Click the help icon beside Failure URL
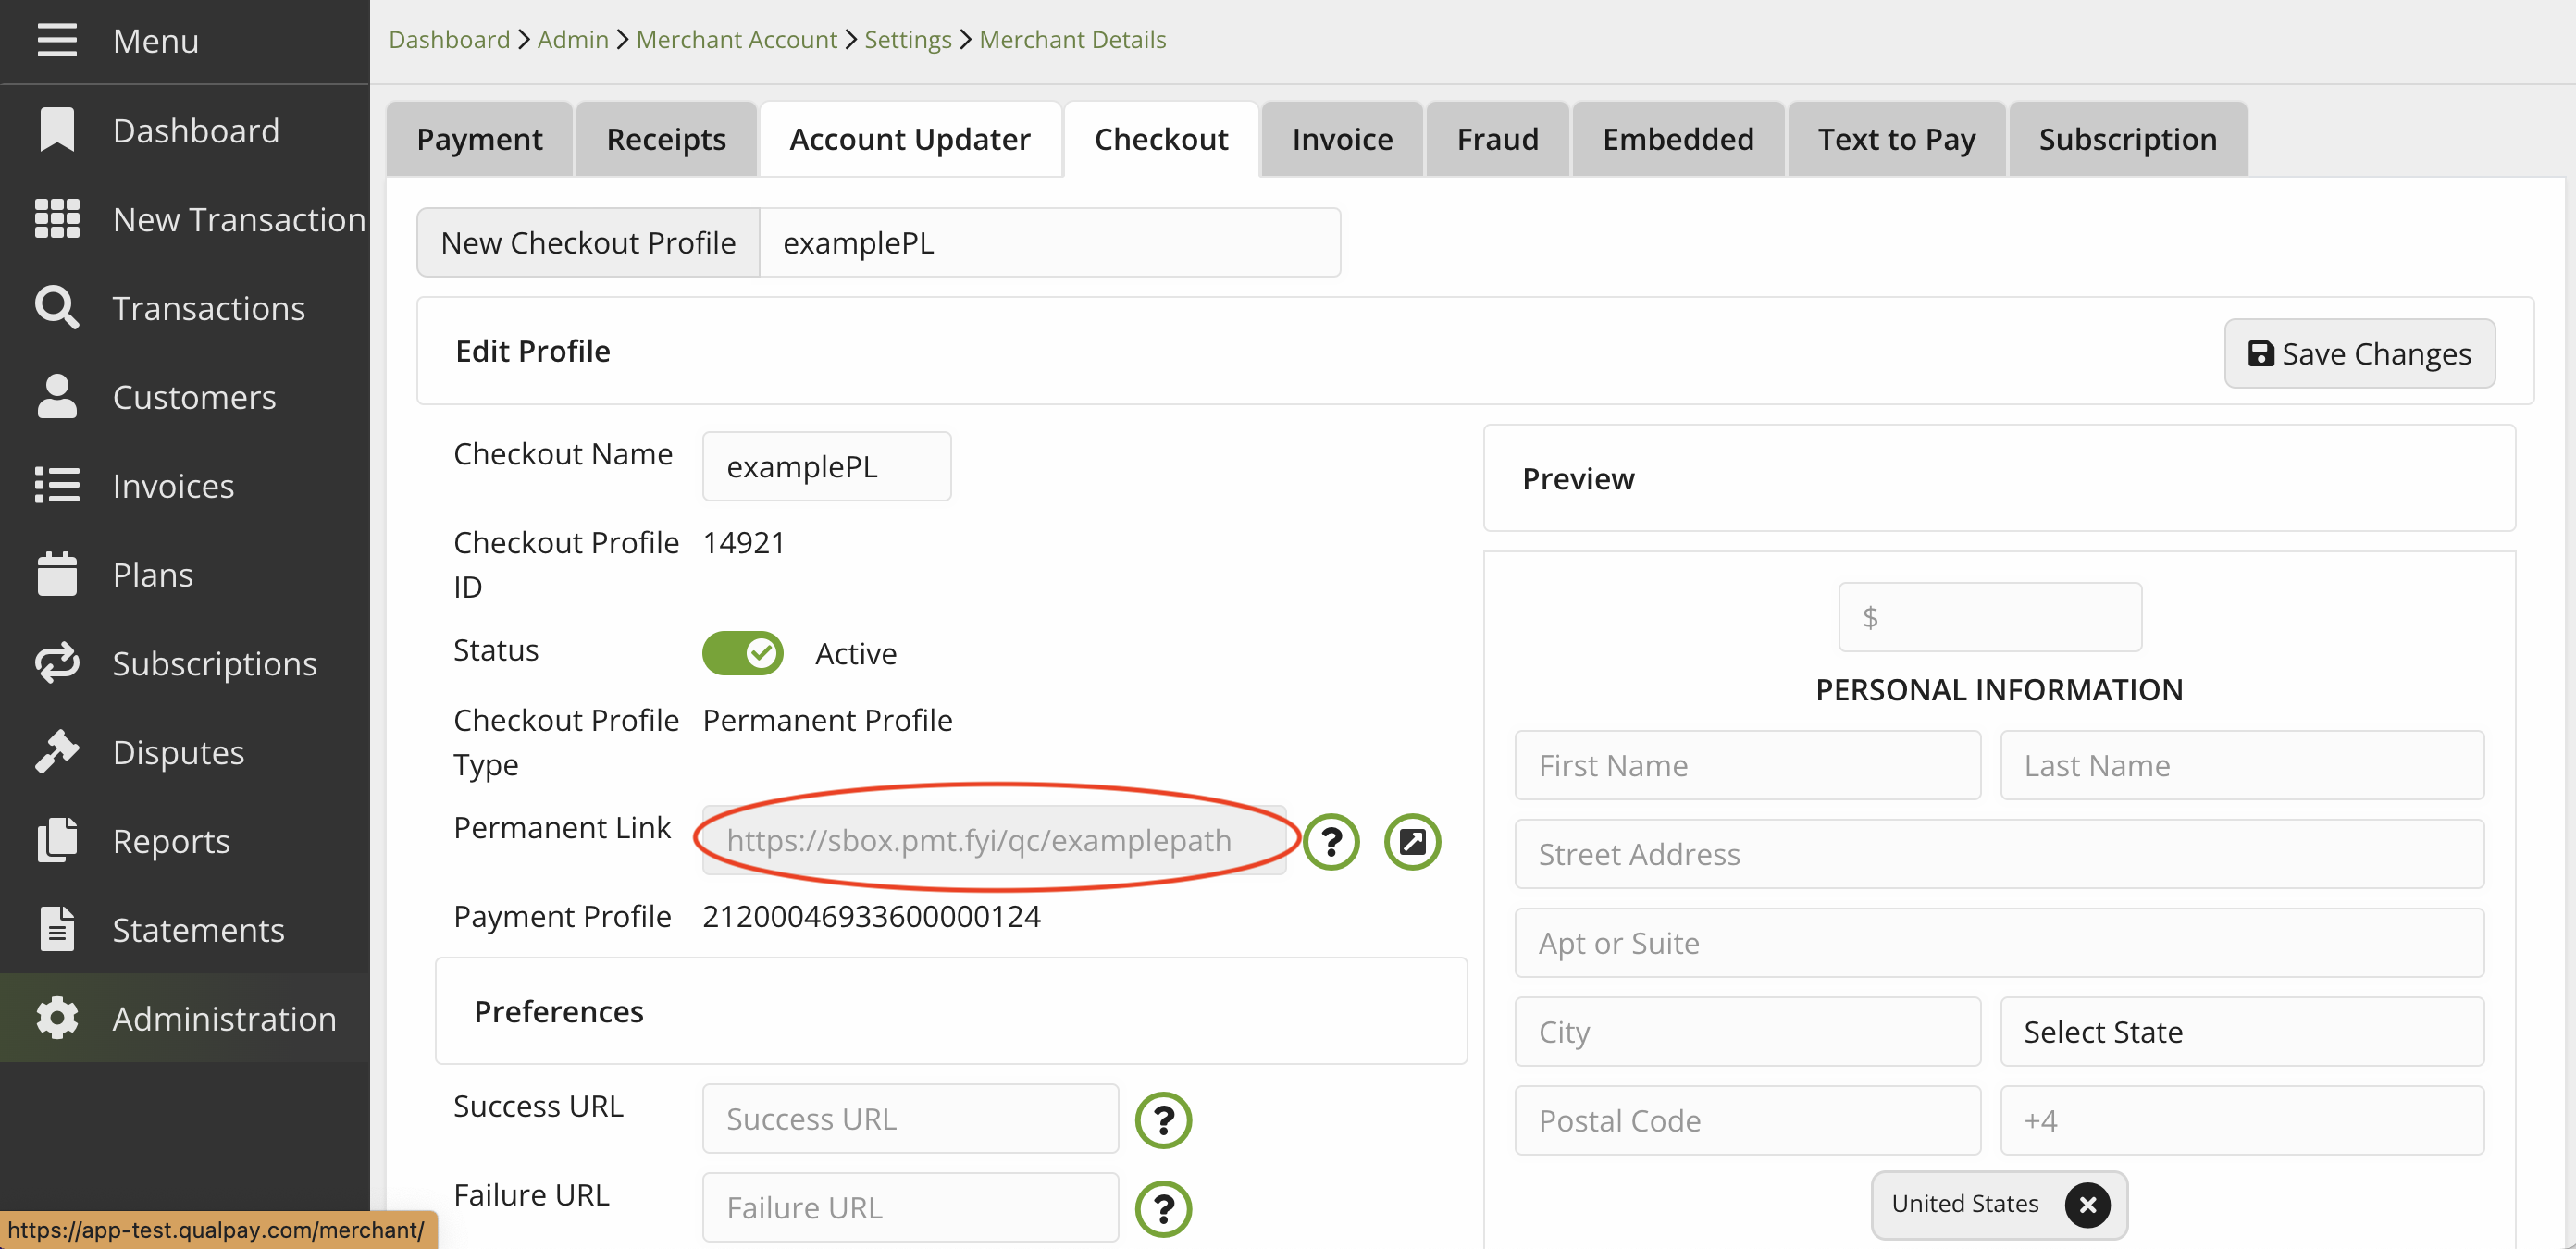Image resolution: width=2576 pixels, height=1249 pixels. coord(1163,1208)
